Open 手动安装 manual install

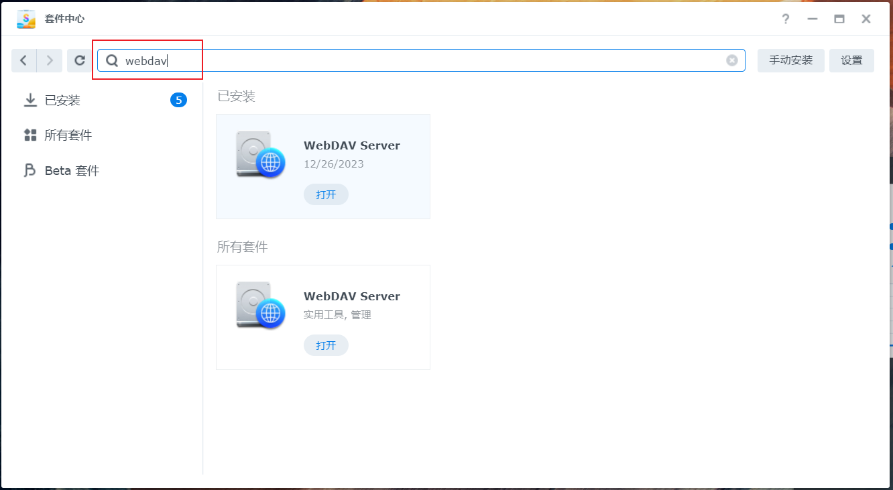[x=791, y=60]
